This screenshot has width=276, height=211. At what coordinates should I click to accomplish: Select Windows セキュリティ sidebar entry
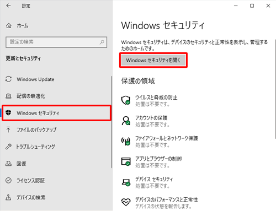[56, 113]
